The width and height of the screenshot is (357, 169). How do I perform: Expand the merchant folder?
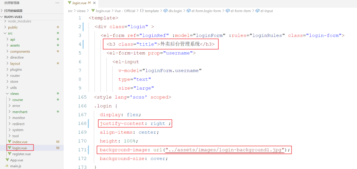[9, 112]
